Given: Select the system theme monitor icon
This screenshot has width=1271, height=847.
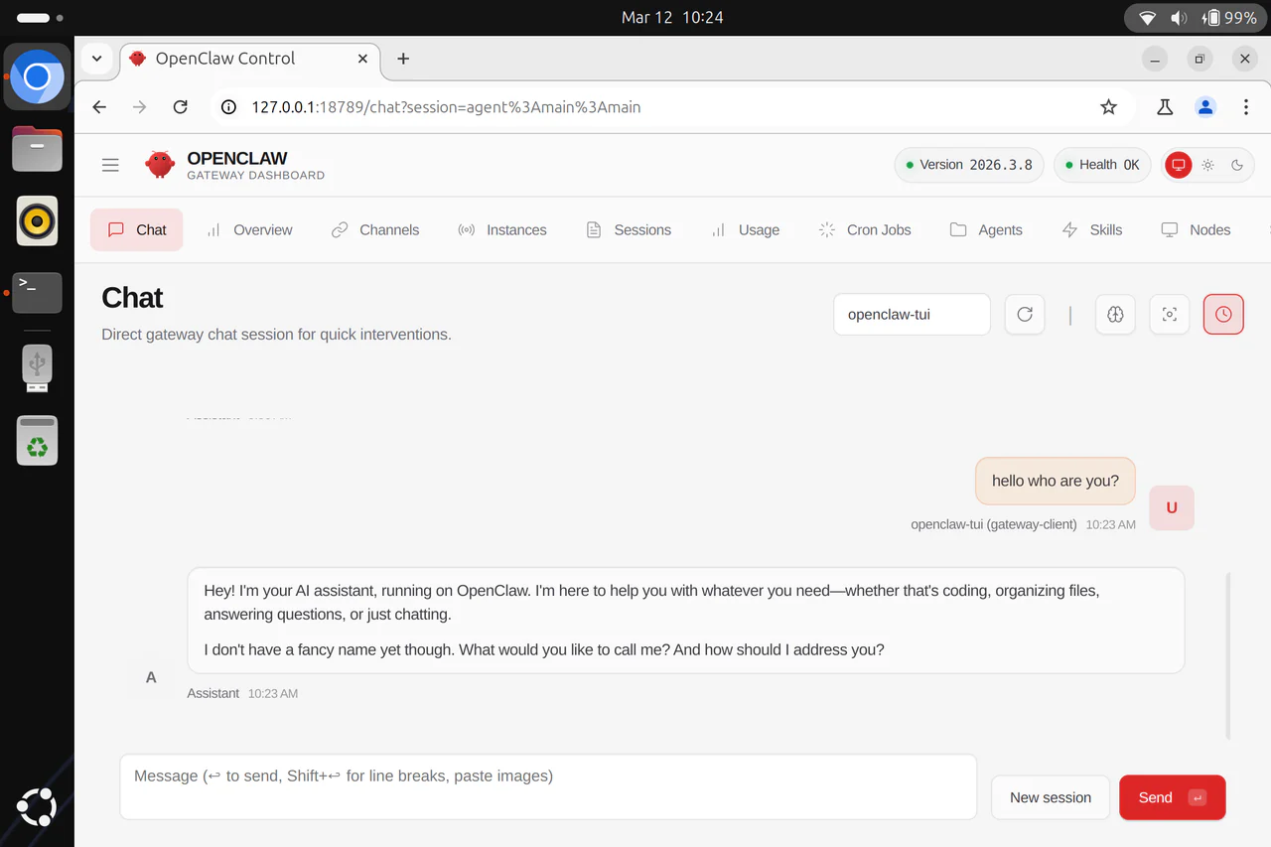Looking at the screenshot, I should (x=1179, y=165).
